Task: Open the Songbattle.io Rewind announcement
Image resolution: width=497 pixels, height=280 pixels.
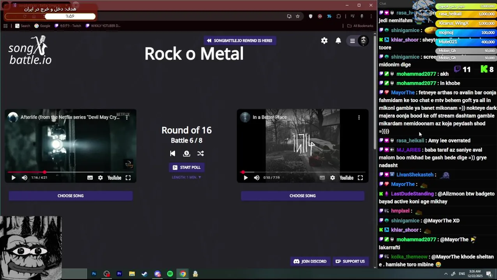Action: (240, 40)
